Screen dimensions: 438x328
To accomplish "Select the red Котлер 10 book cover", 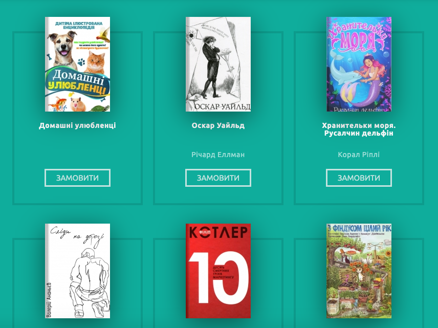I will [x=218, y=271].
